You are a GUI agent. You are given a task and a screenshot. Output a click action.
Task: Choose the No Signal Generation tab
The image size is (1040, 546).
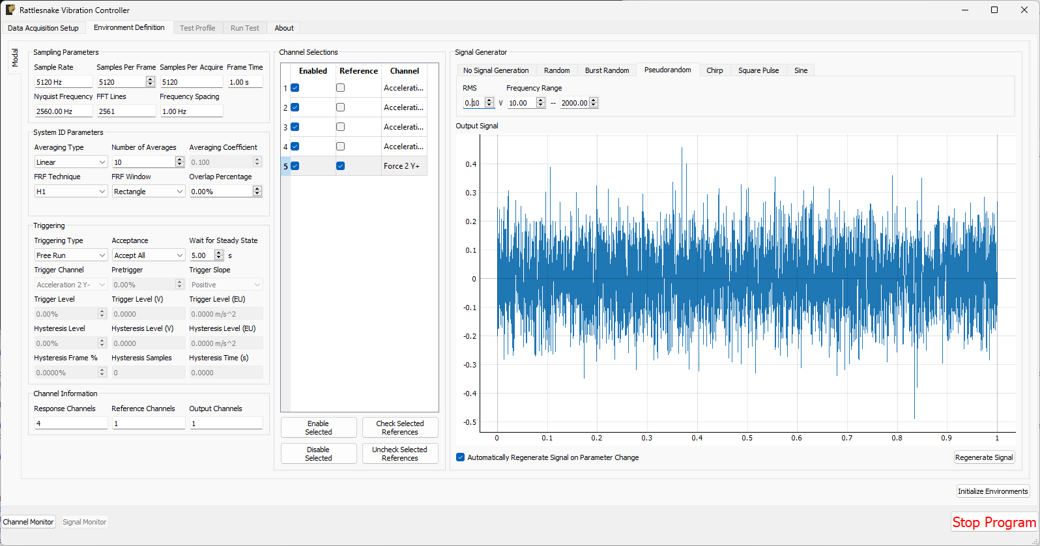496,70
